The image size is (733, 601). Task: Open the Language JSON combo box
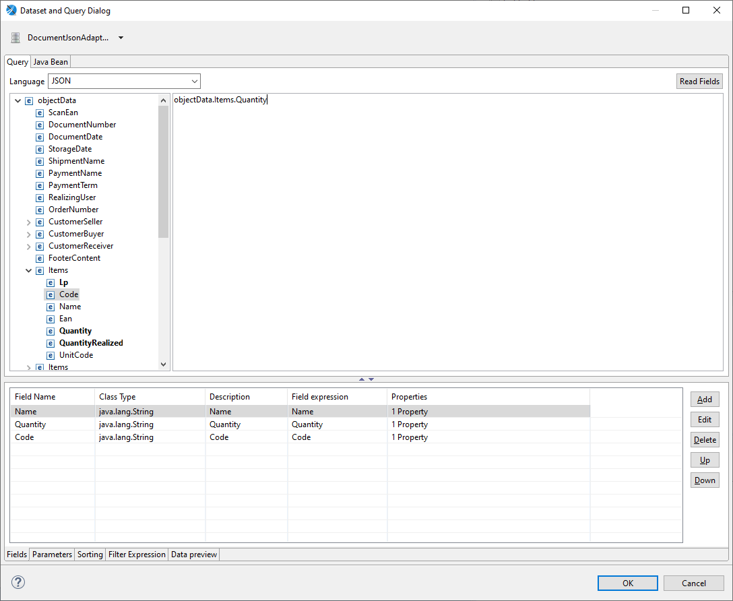[x=124, y=81]
